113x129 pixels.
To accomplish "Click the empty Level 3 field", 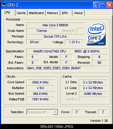I will pyautogui.click(x=93, y=99).
